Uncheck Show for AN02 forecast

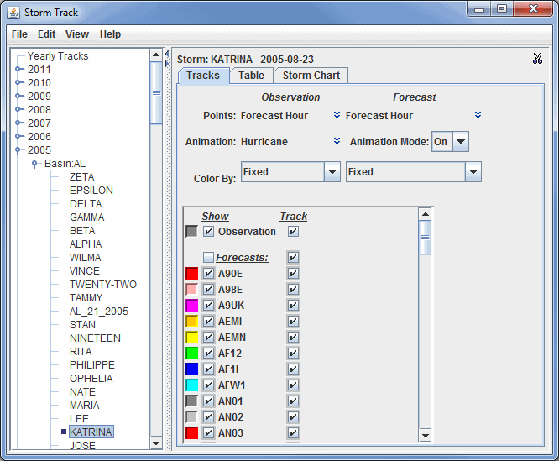(x=208, y=416)
